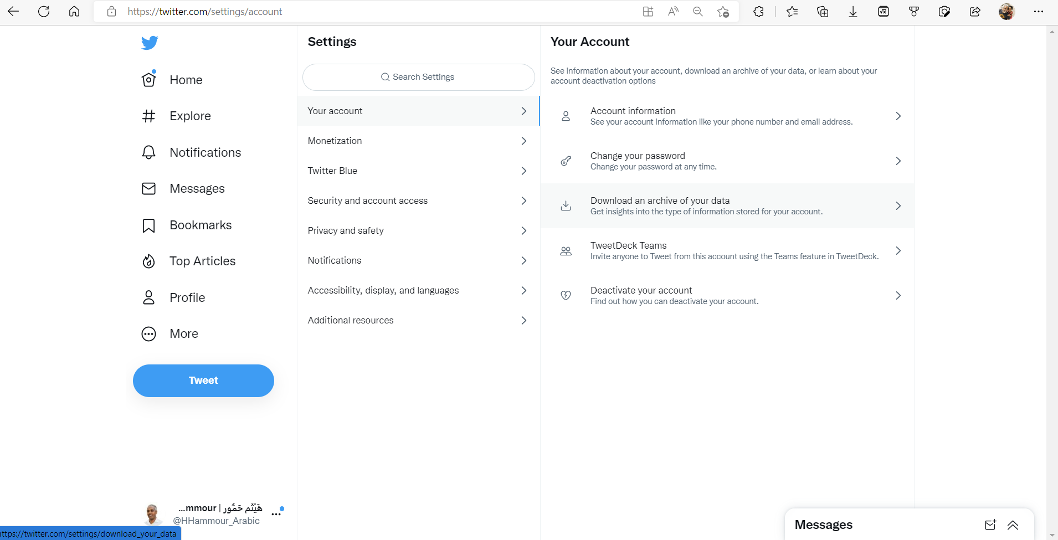Open account switcher three dots menu
This screenshot has width=1058, height=540.
pyautogui.click(x=276, y=515)
